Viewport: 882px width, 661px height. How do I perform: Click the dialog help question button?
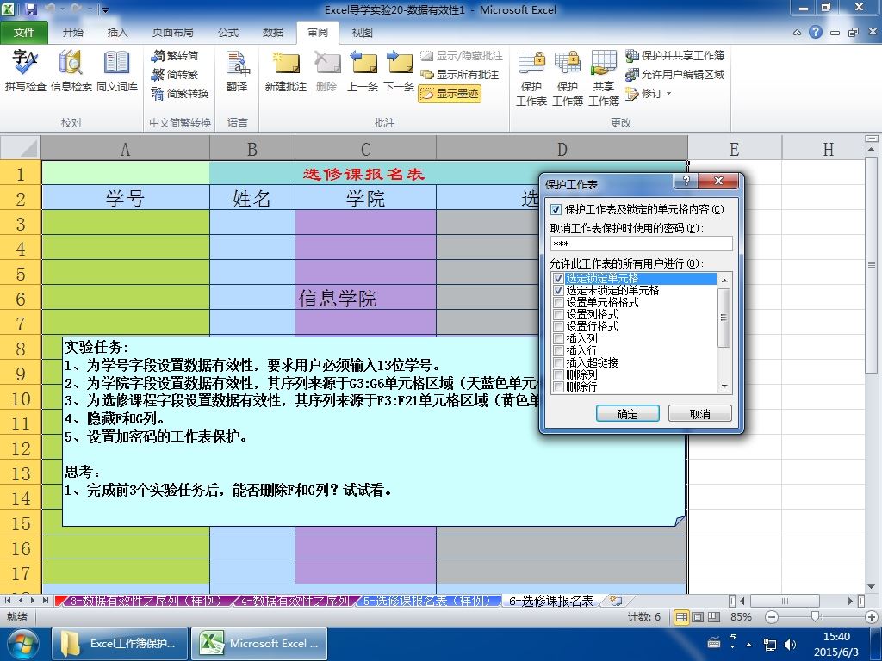(686, 181)
